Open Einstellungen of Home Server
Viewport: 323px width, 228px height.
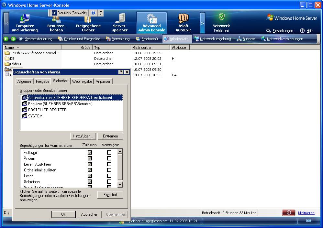click(x=280, y=31)
